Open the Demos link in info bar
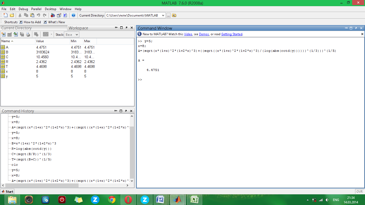The height and width of the screenshot is (205, 365). click(x=204, y=34)
